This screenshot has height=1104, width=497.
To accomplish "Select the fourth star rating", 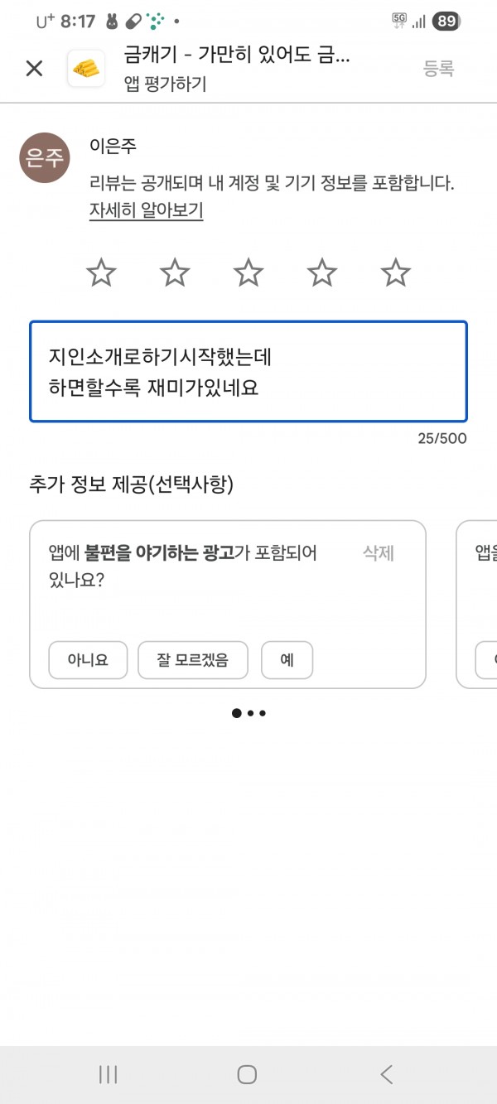I will pyautogui.click(x=322, y=272).
